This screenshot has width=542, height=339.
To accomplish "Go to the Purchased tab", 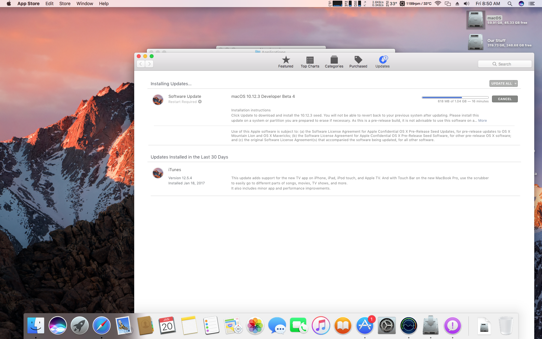I will click(x=358, y=62).
